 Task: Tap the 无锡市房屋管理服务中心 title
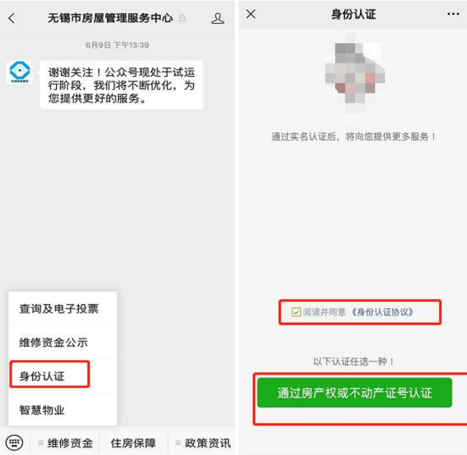(x=111, y=19)
